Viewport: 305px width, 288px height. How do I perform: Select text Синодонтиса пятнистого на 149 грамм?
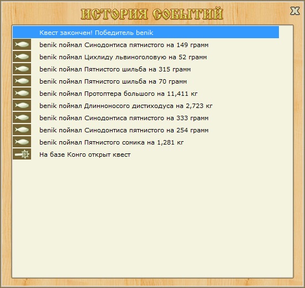click(x=146, y=45)
